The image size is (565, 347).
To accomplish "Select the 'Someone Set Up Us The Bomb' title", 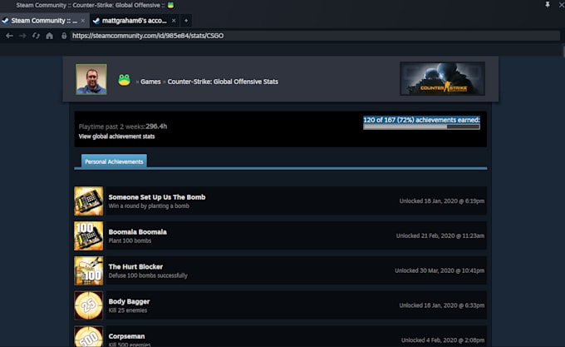I will tap(157, 197).
